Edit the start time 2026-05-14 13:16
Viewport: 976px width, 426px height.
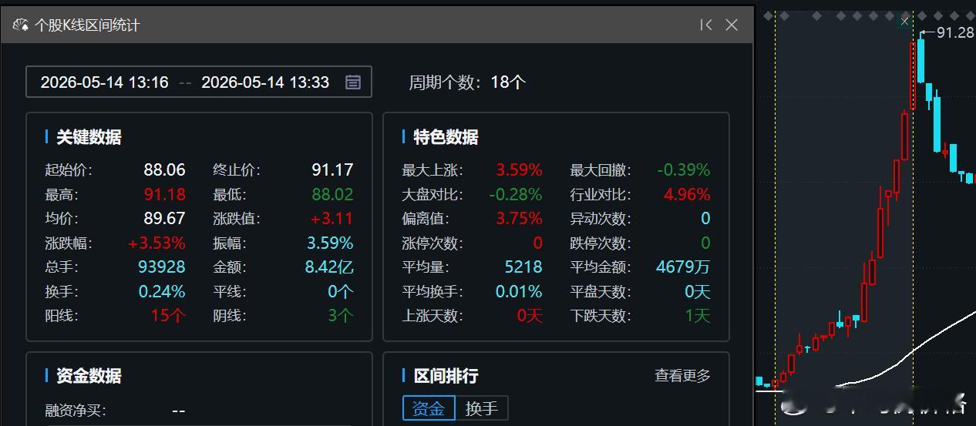(x=104, y=82)
